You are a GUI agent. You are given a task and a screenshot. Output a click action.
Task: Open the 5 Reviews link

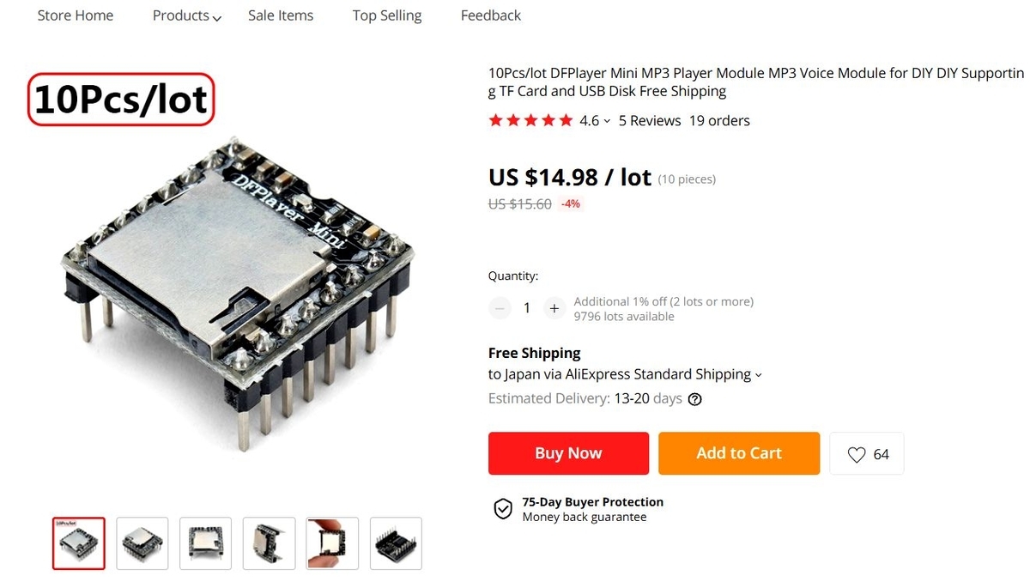(650, 121)
